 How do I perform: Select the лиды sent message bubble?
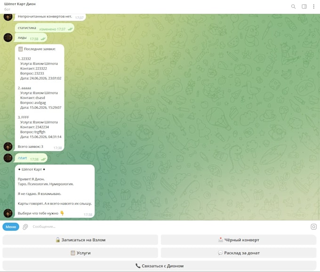coord(31,38)
